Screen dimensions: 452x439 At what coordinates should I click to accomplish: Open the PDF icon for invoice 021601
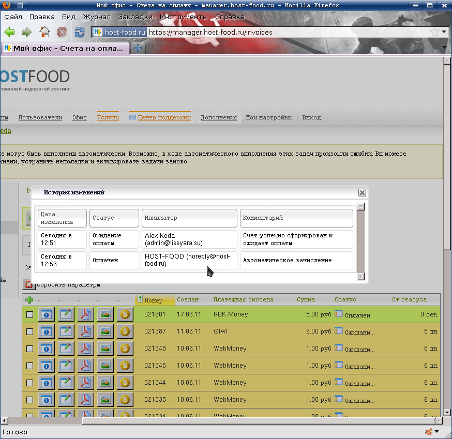pos(85,314)
